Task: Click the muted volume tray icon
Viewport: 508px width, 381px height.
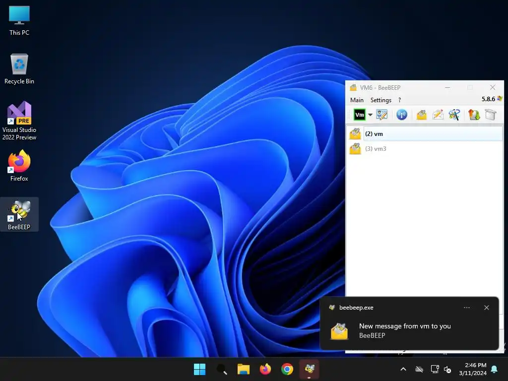Action: tap(447, 369)
